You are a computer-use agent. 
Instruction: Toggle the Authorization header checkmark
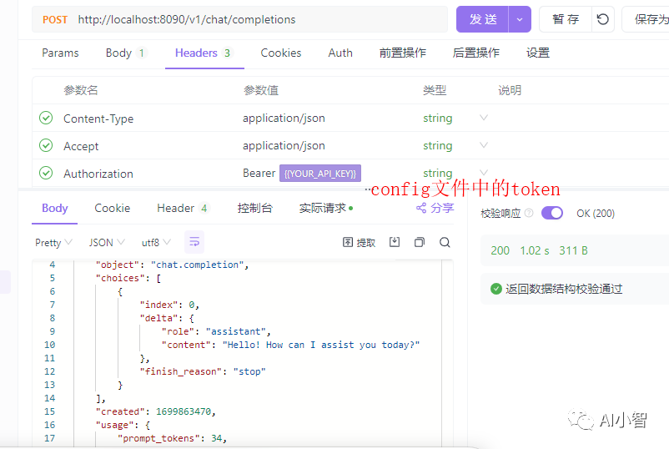(x=46, y=173)
